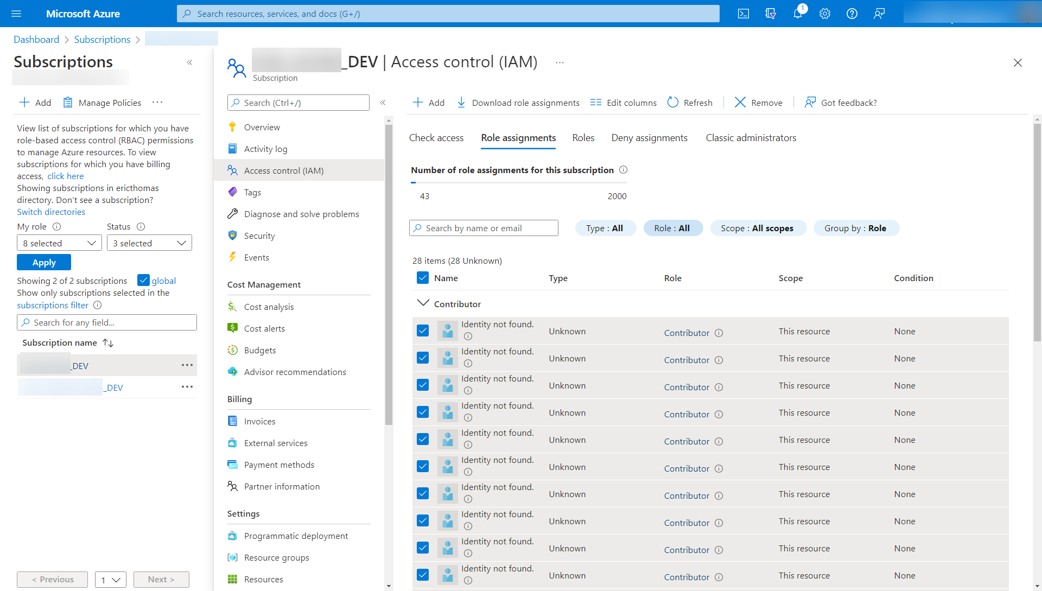Switch to the Classic administrators tab
This screenshot has height=591, width=1042.
pyautogui.click(x=751, y=138)
